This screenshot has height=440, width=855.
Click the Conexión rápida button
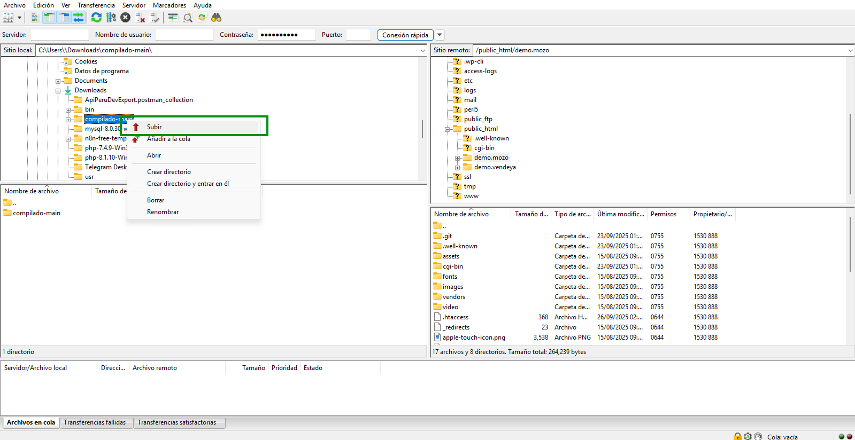pyautogui.click(x=405, y=35)
